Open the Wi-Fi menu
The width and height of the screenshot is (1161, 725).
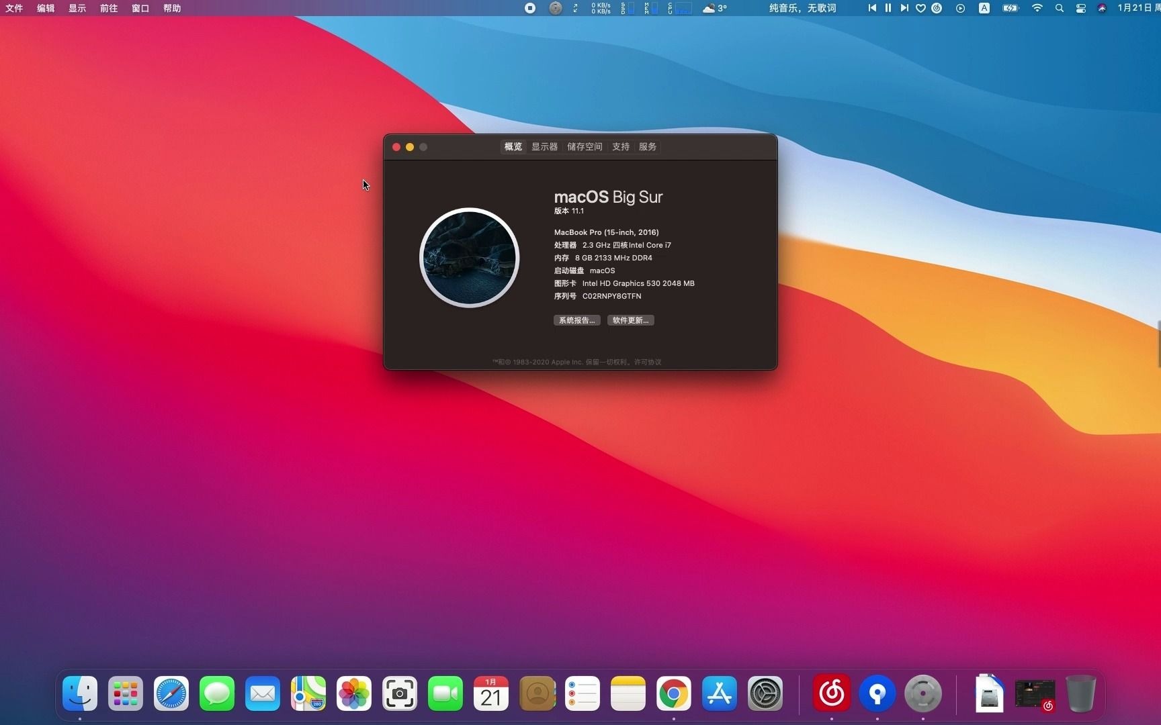[1037, 8]
